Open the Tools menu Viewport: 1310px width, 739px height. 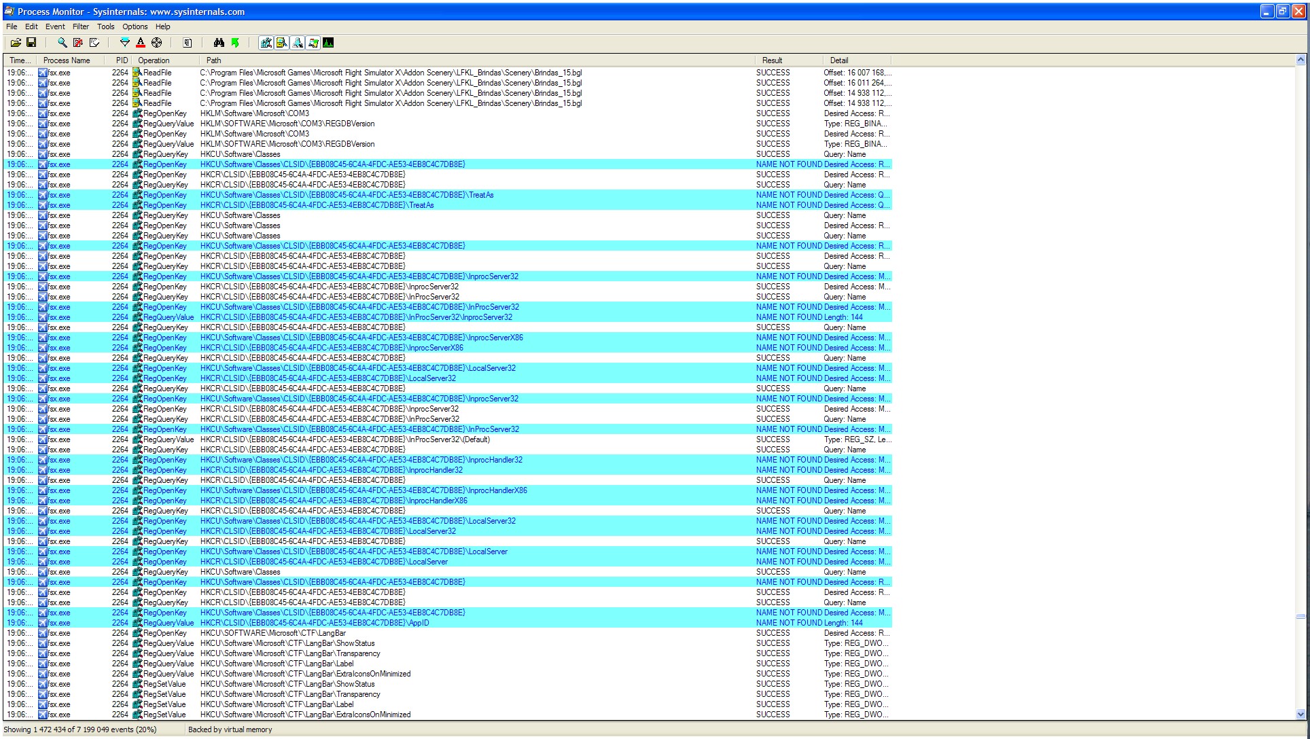pyautogui.click(x=105, y=26)
